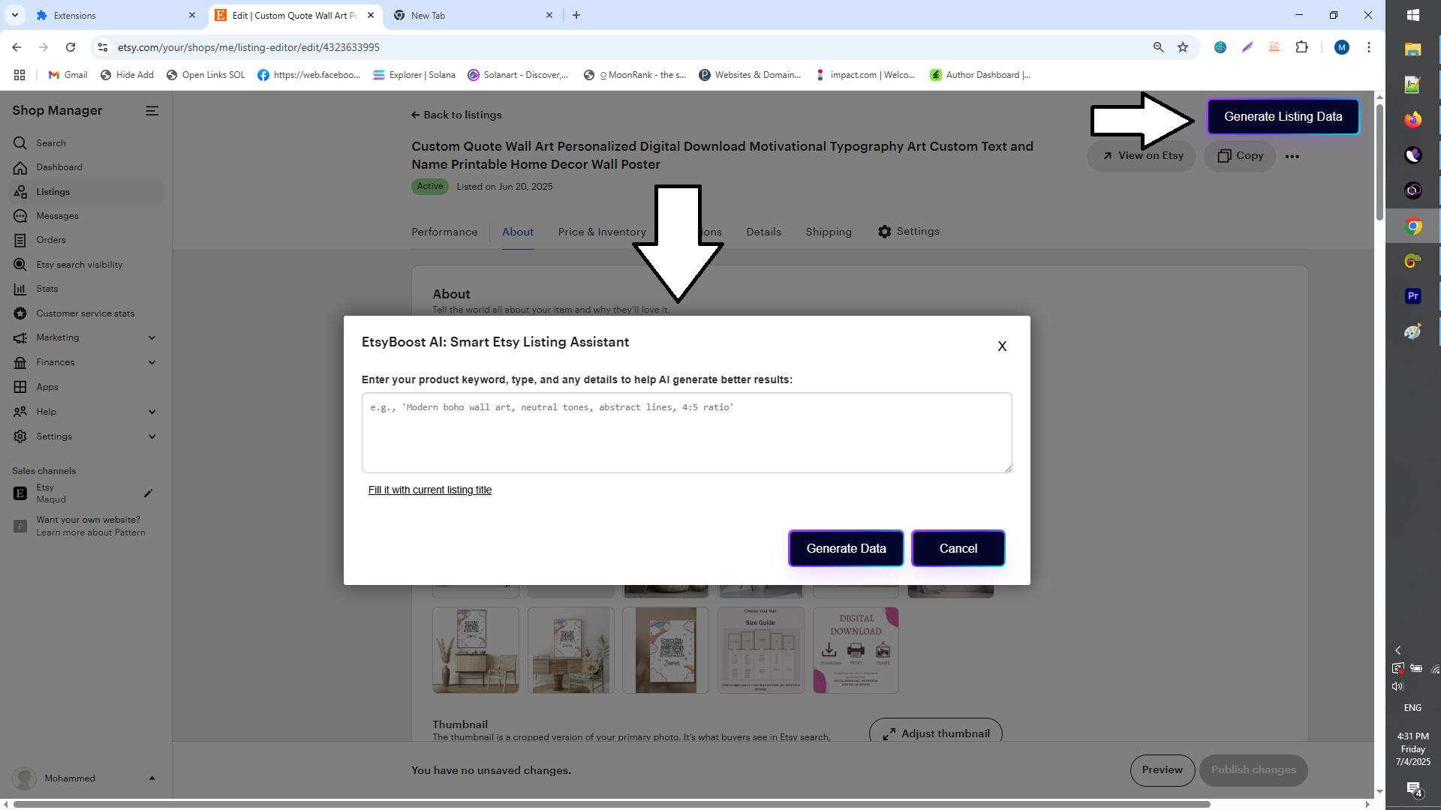Click the Generate Data button
The height and width of the screenshot is (810, 1441).
[x=846, y=549]
